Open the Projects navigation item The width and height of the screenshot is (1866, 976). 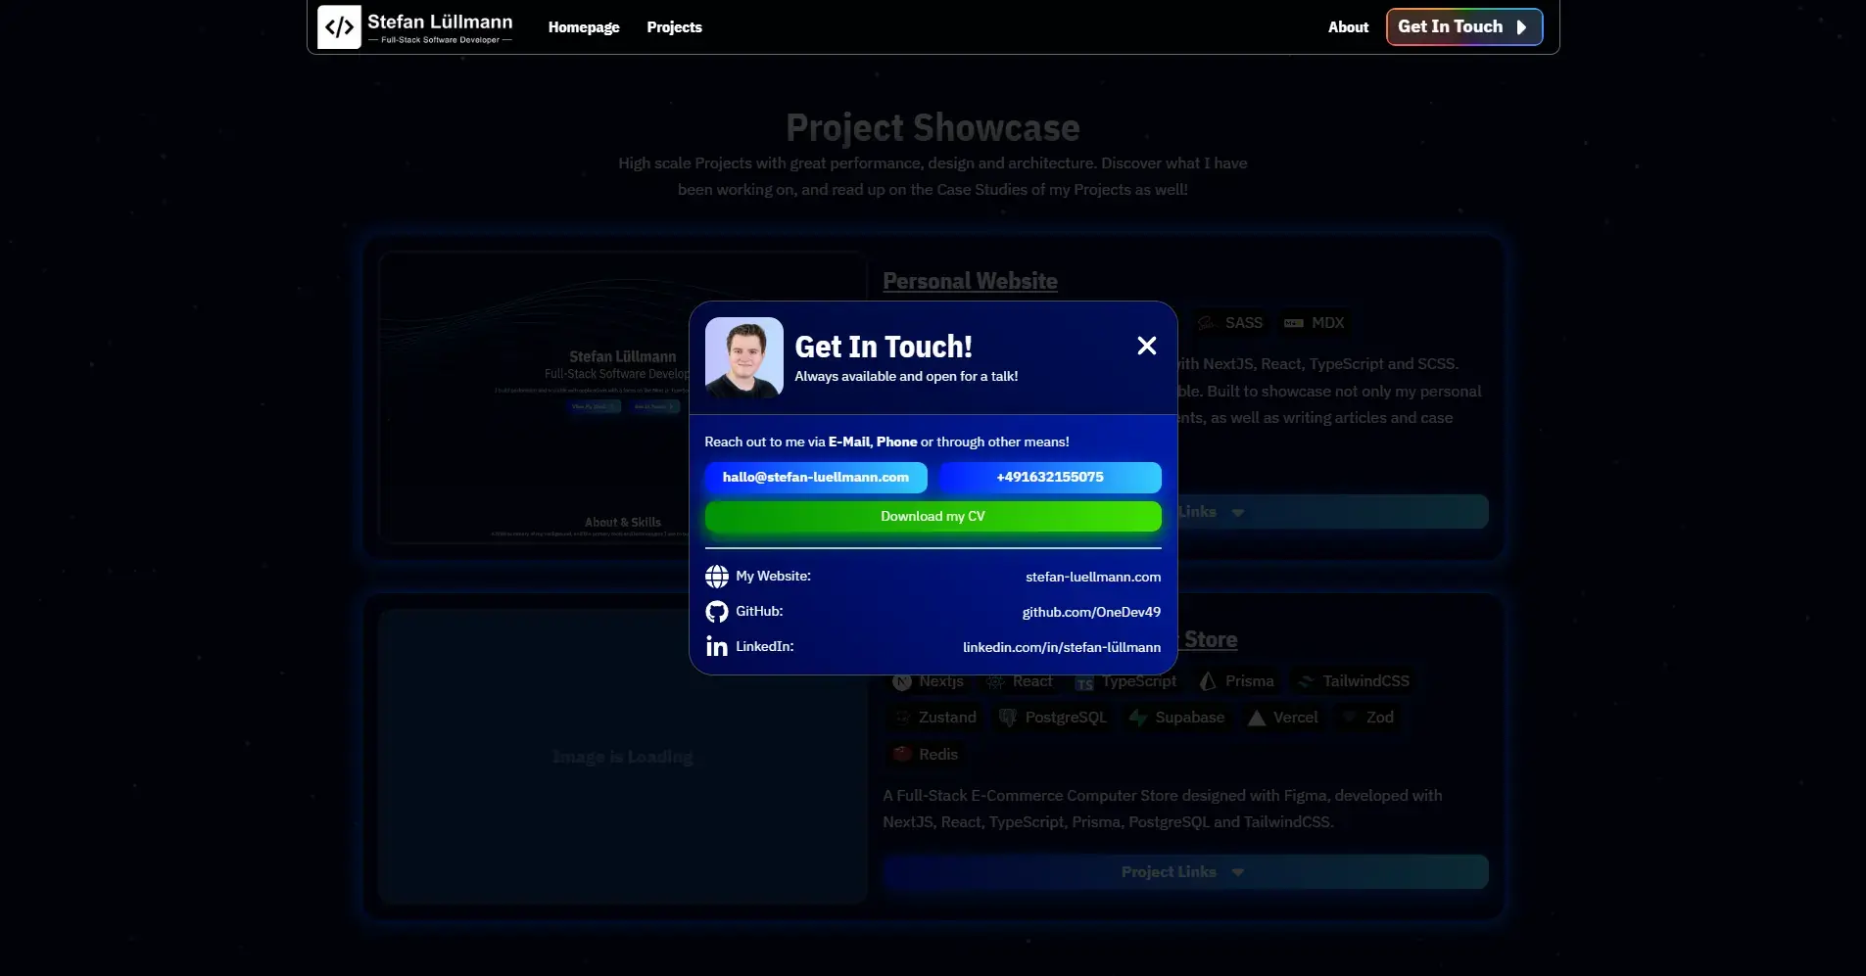click(675, 27)
